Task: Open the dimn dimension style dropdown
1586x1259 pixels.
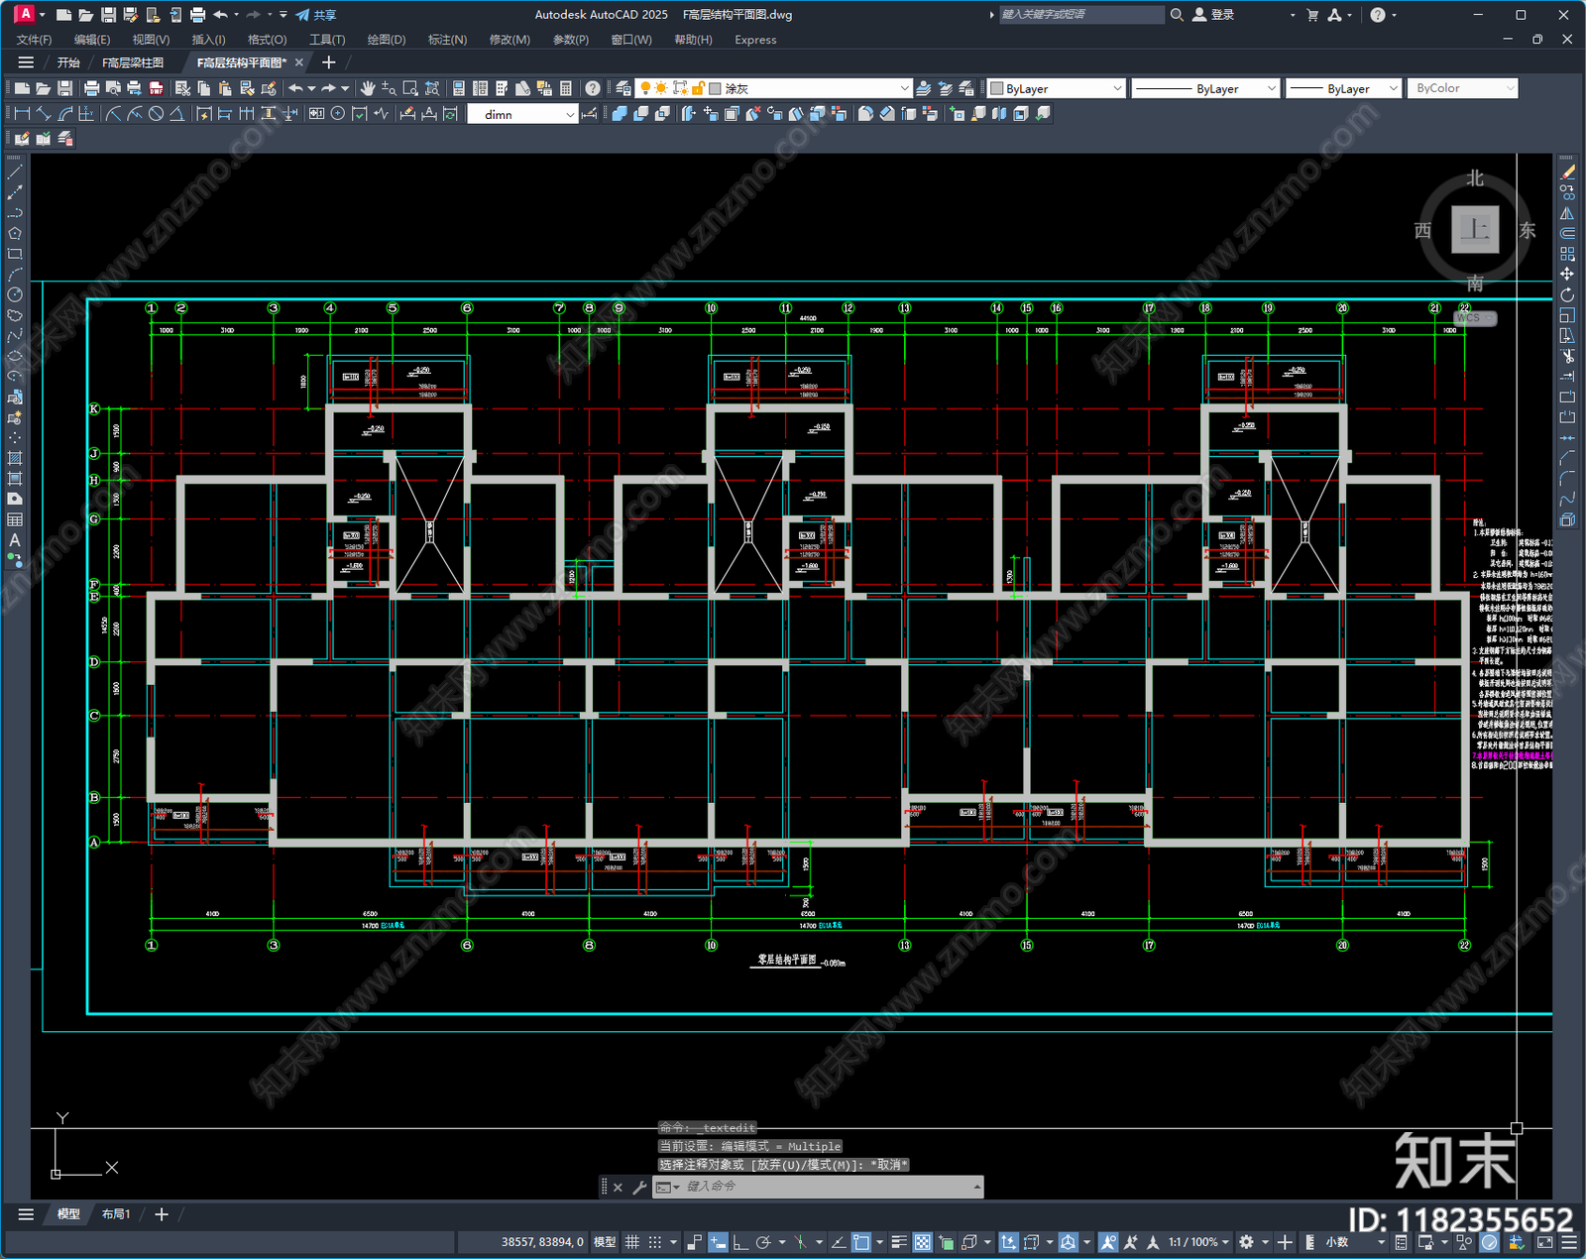Action: [x=522, y=114]
